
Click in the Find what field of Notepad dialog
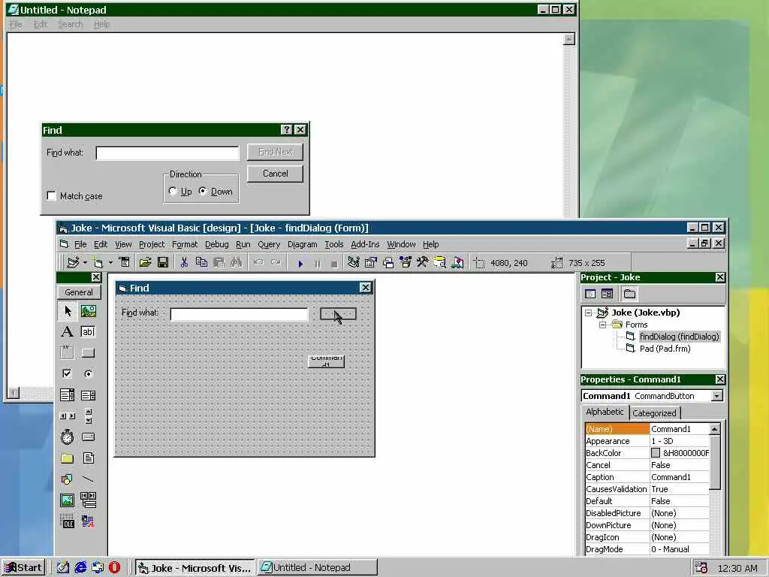tap(167, 153)
